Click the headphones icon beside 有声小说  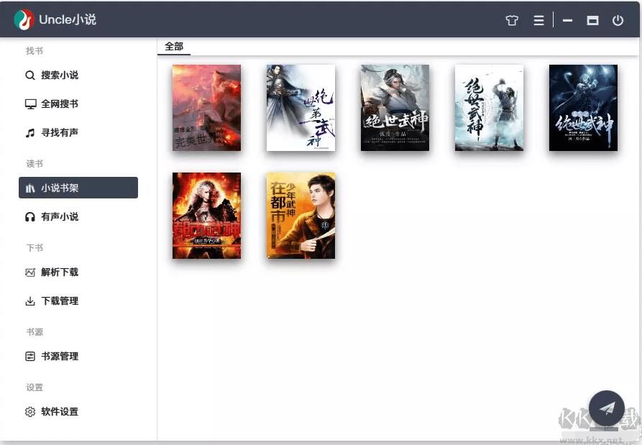(x=30, y=216)
